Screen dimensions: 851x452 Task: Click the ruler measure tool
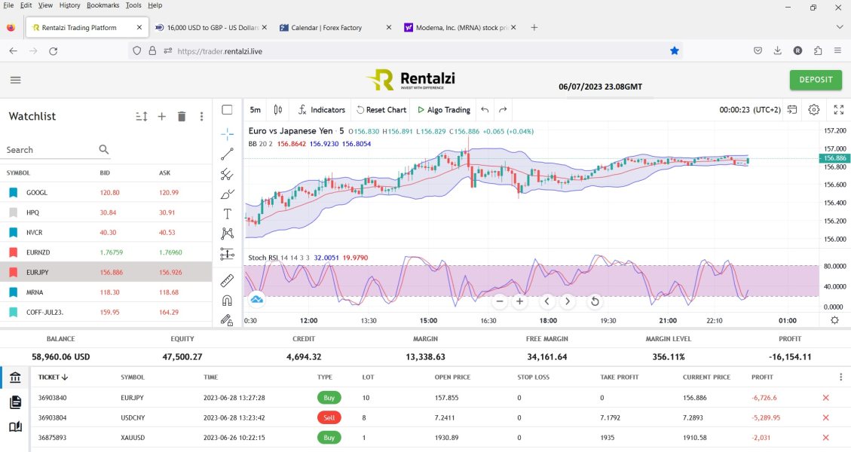click(x=227, y=281)
